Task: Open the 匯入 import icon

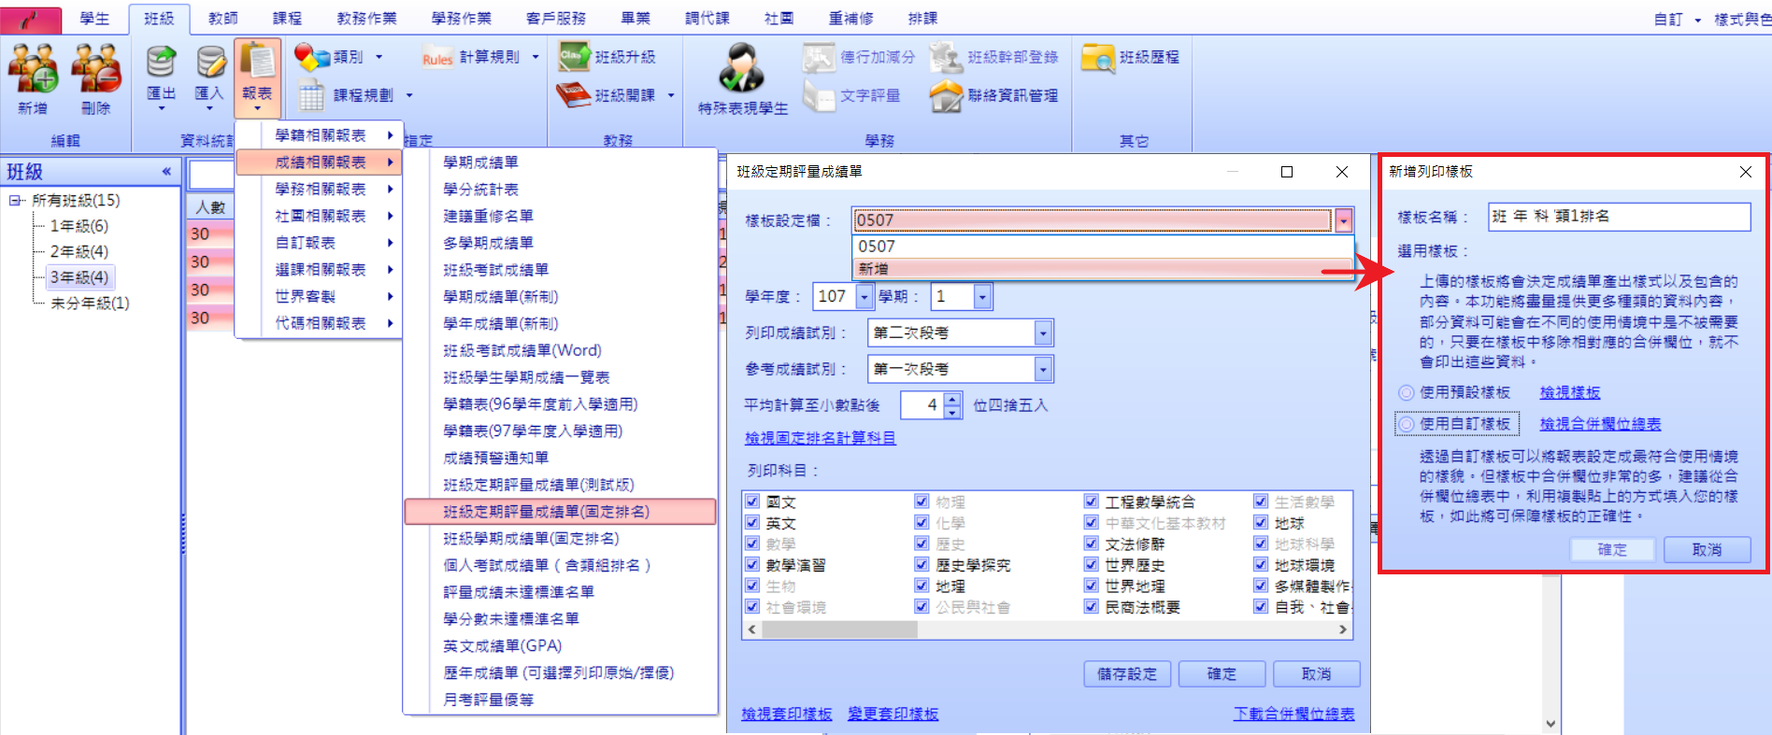Action: [x=210, y=62]
